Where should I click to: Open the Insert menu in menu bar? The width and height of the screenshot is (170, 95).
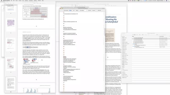[16, 1]
